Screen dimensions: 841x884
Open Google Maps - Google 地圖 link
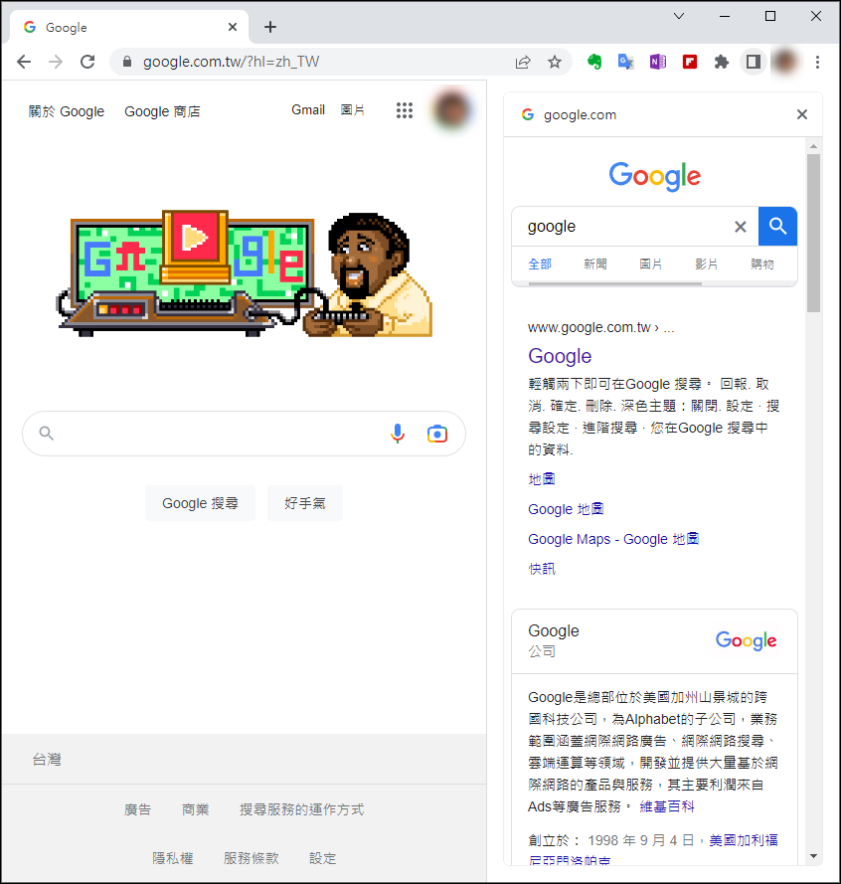[613, 539]
